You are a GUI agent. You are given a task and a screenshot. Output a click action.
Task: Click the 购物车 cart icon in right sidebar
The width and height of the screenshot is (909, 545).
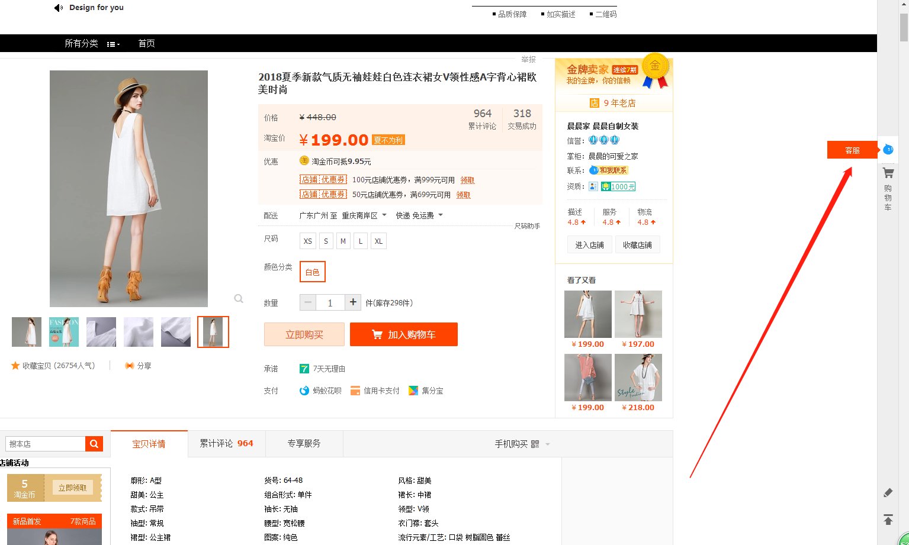[888, 173]
